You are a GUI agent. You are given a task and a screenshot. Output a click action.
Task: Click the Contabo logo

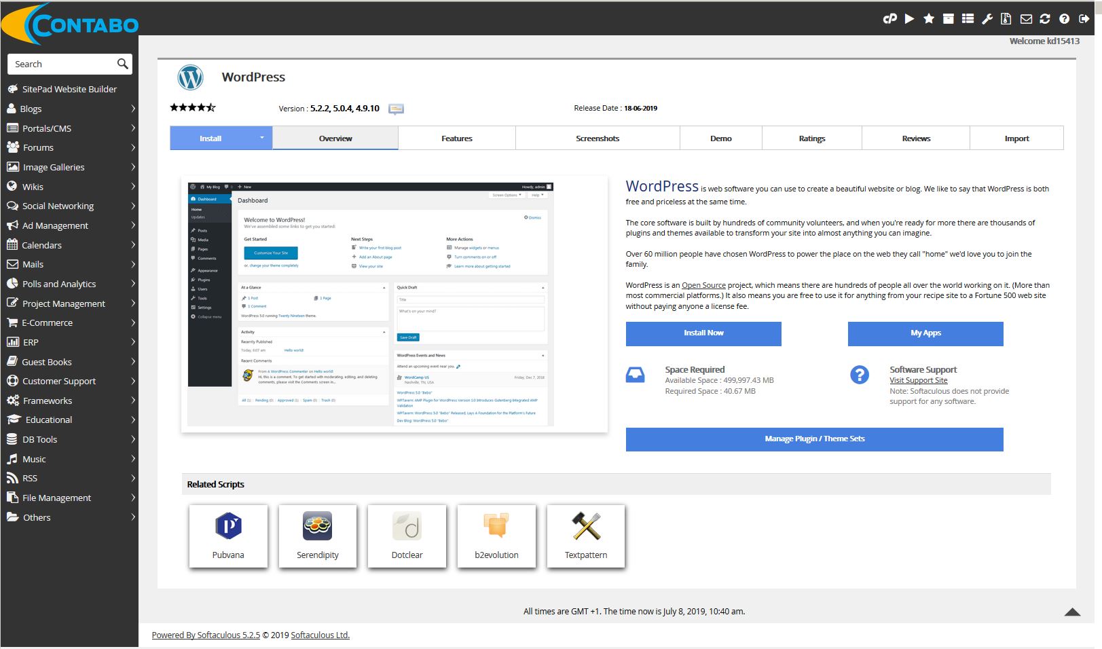[x=70, y=24]
